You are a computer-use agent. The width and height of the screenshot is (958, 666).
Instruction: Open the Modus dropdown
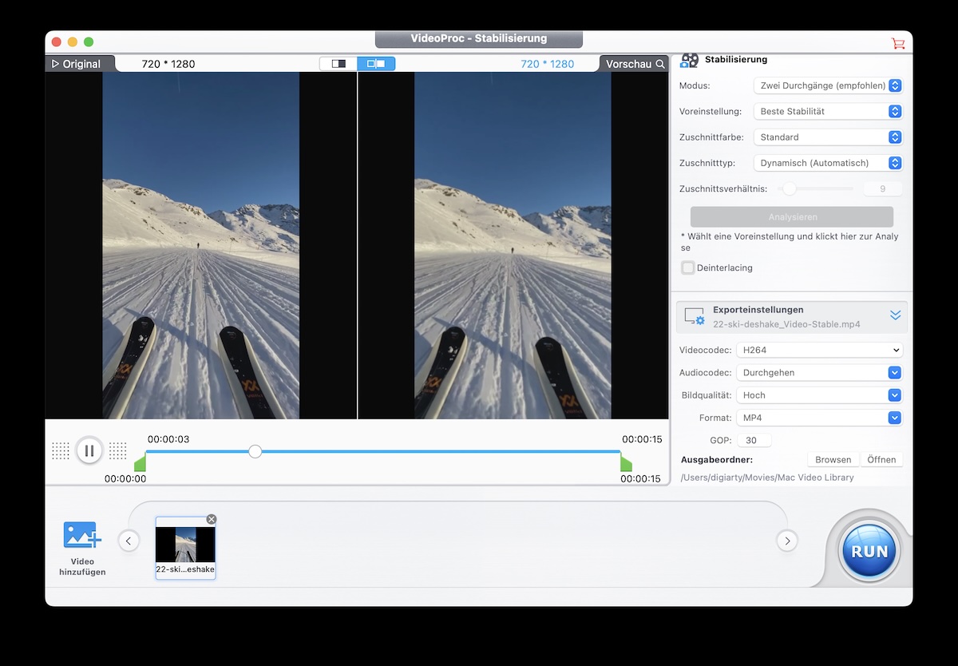[828, 85]
